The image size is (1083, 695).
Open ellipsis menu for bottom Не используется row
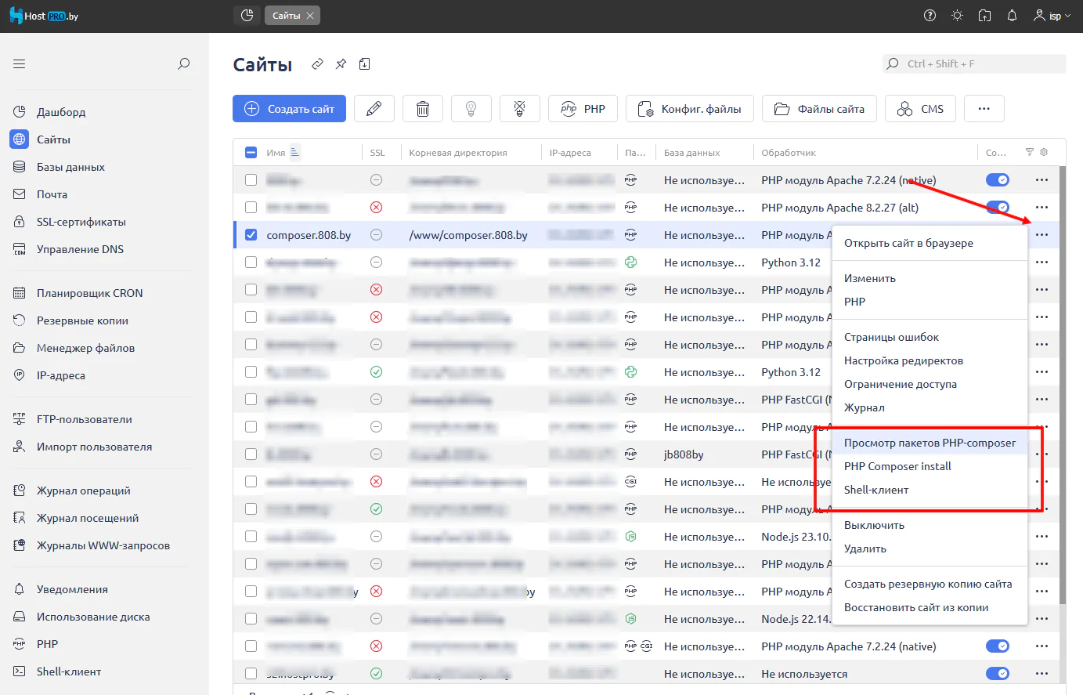click(1041, 674)
